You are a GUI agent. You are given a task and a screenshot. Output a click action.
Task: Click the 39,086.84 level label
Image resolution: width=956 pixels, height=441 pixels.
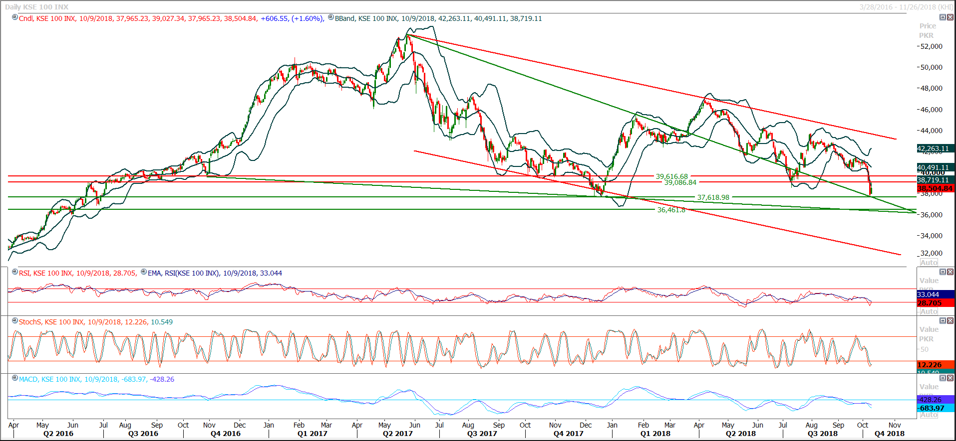680,182
